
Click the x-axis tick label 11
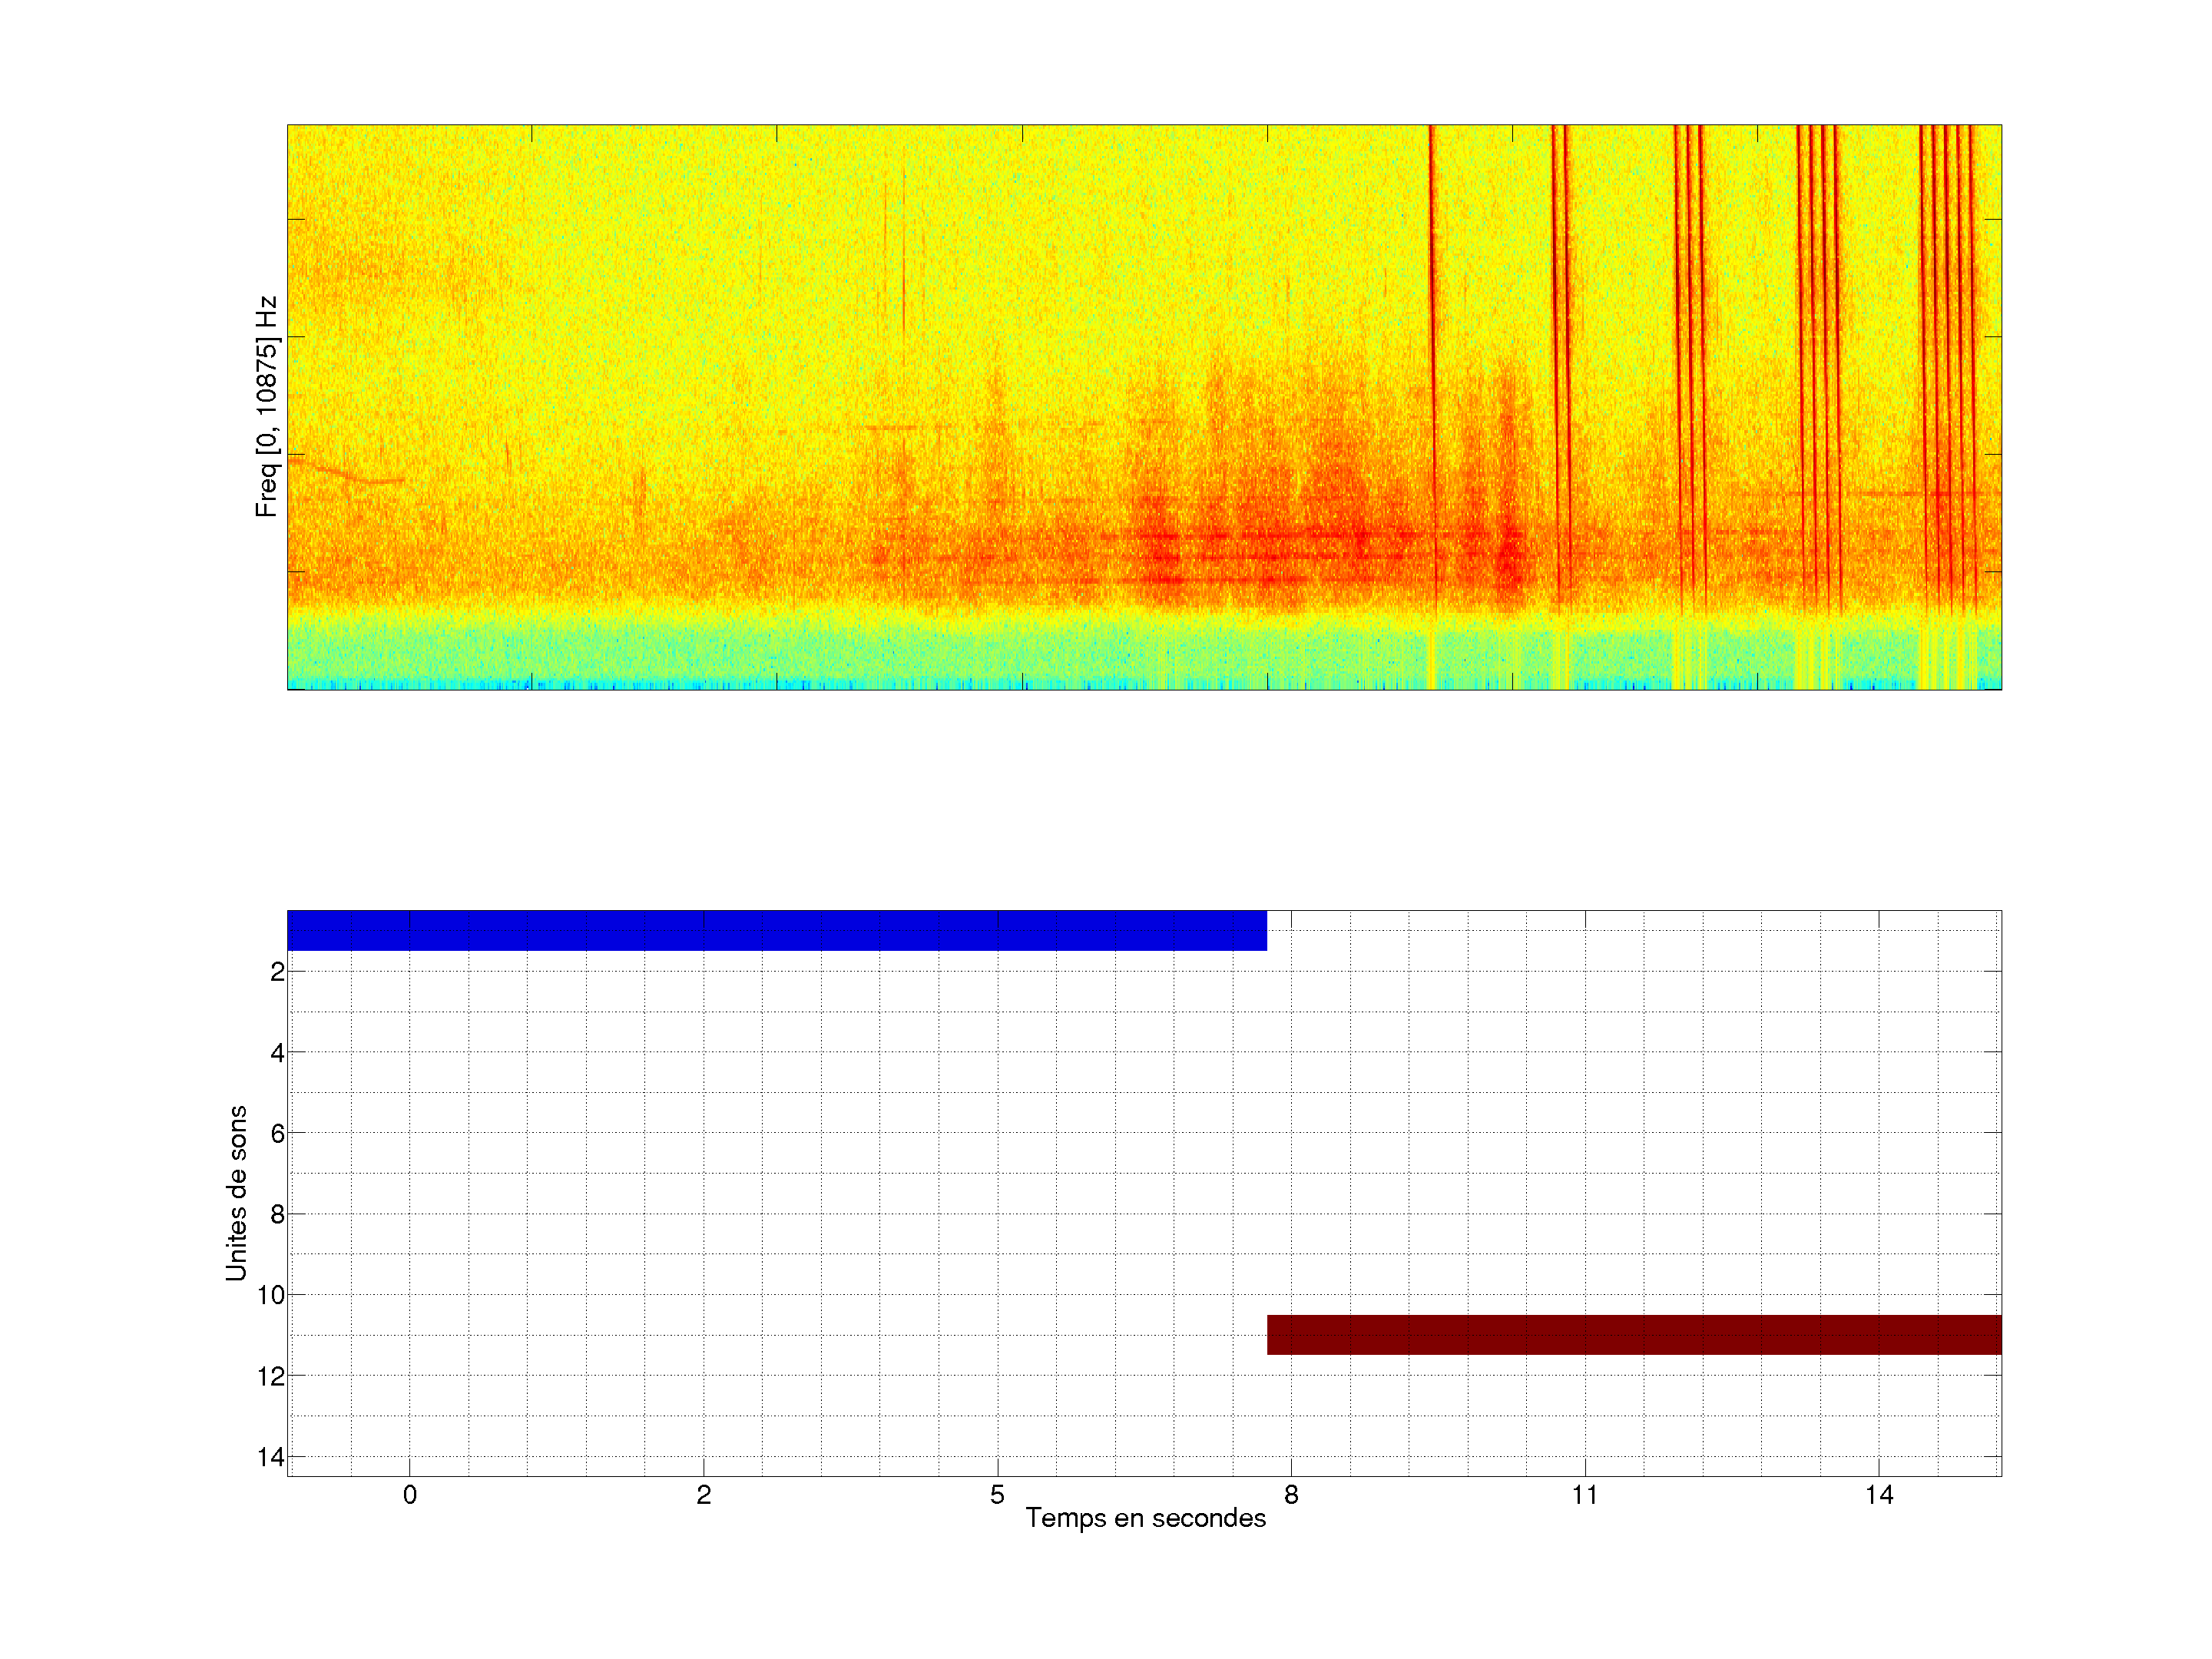click(x=1584, y=1495)
